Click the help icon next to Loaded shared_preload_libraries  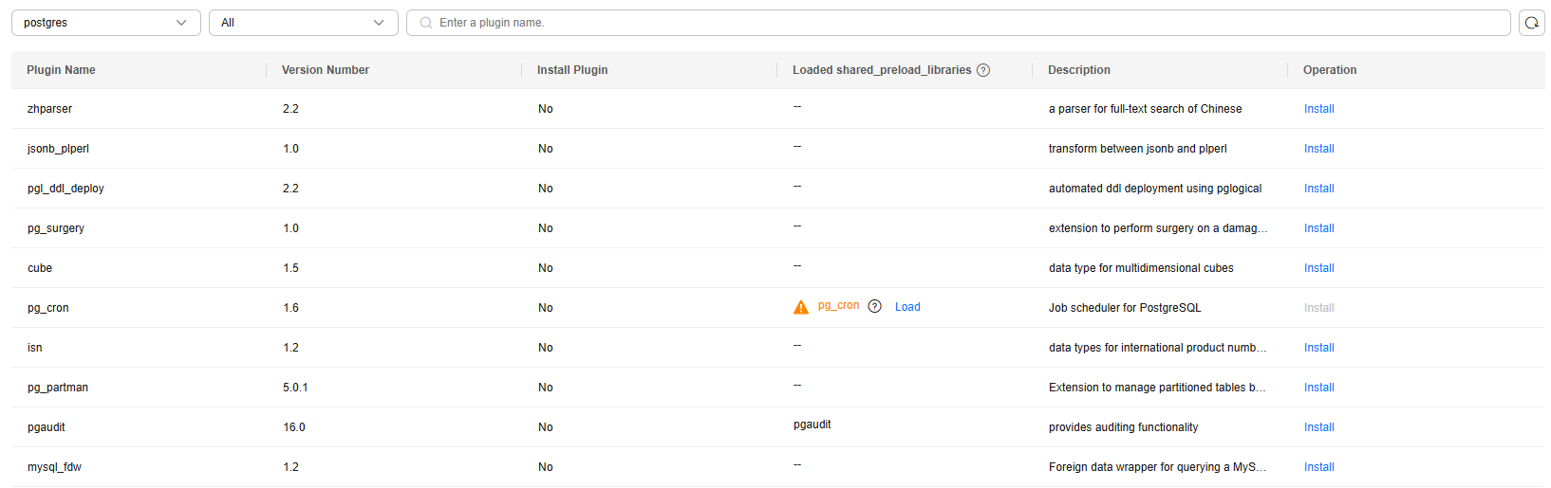[983, 70]
